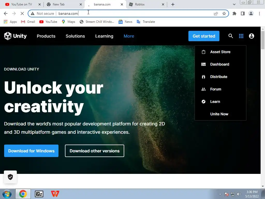265x199 pixels.
Task: Open the Maps bookmark
Action: pos(68,22)
